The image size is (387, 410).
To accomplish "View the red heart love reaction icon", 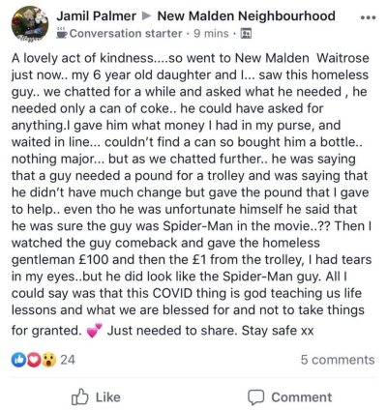I will (x=34, y=360).
